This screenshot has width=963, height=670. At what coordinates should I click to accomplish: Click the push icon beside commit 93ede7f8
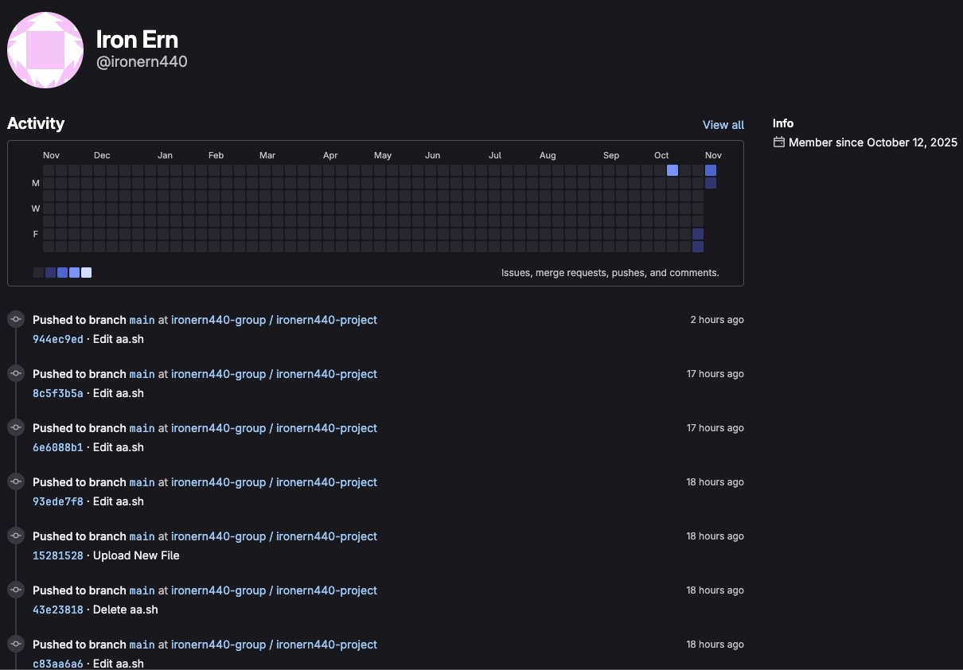pyautogui.click(x=16, y=481)
